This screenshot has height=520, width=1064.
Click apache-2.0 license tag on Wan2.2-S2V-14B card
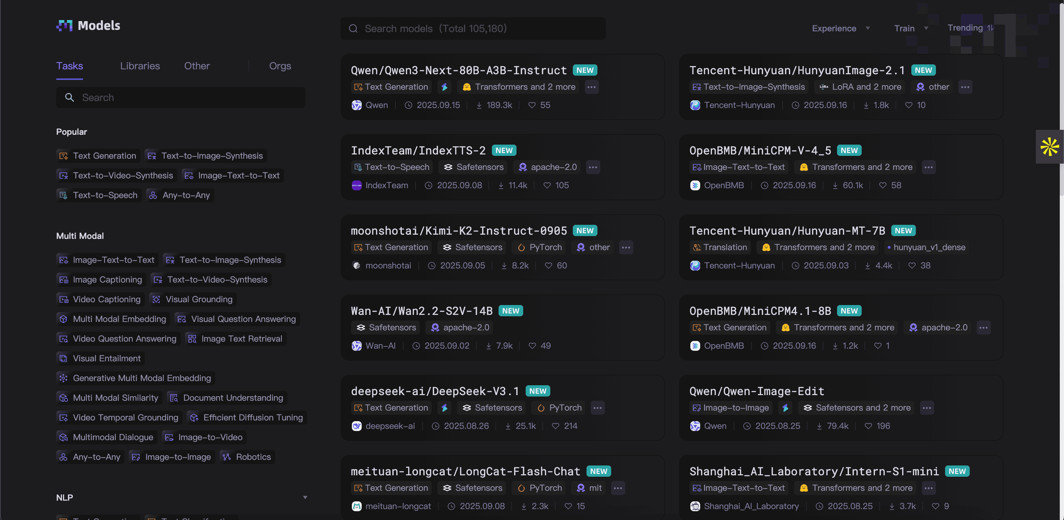(460, 327)
